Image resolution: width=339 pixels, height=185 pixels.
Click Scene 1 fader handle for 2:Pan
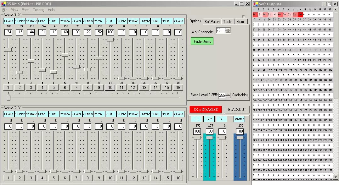(99, 58)
